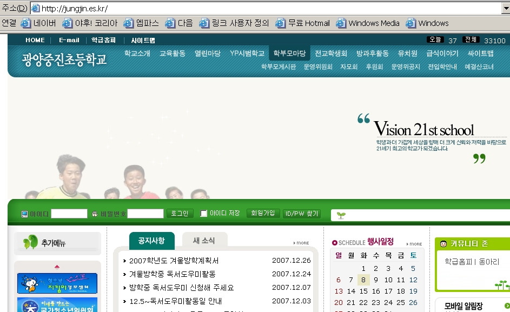This screenshot has height=312, width=510.
Task: Open 겨울방학중 독서도우미활동 notice
Action: tap(173, 274)
